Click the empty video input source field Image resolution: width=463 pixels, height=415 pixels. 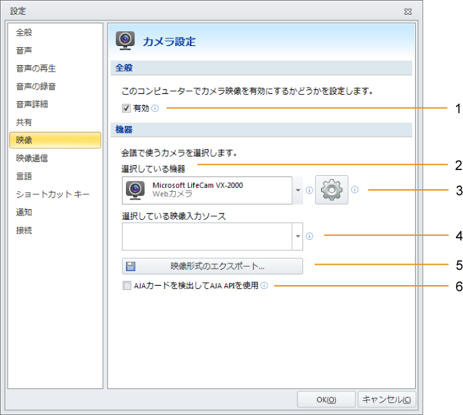point(207,237)
